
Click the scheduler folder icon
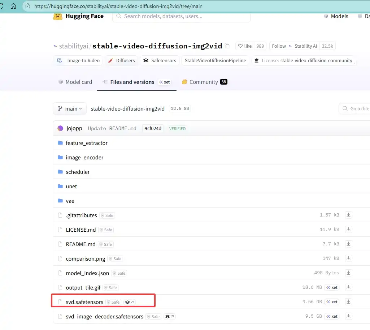pos(60,171)
